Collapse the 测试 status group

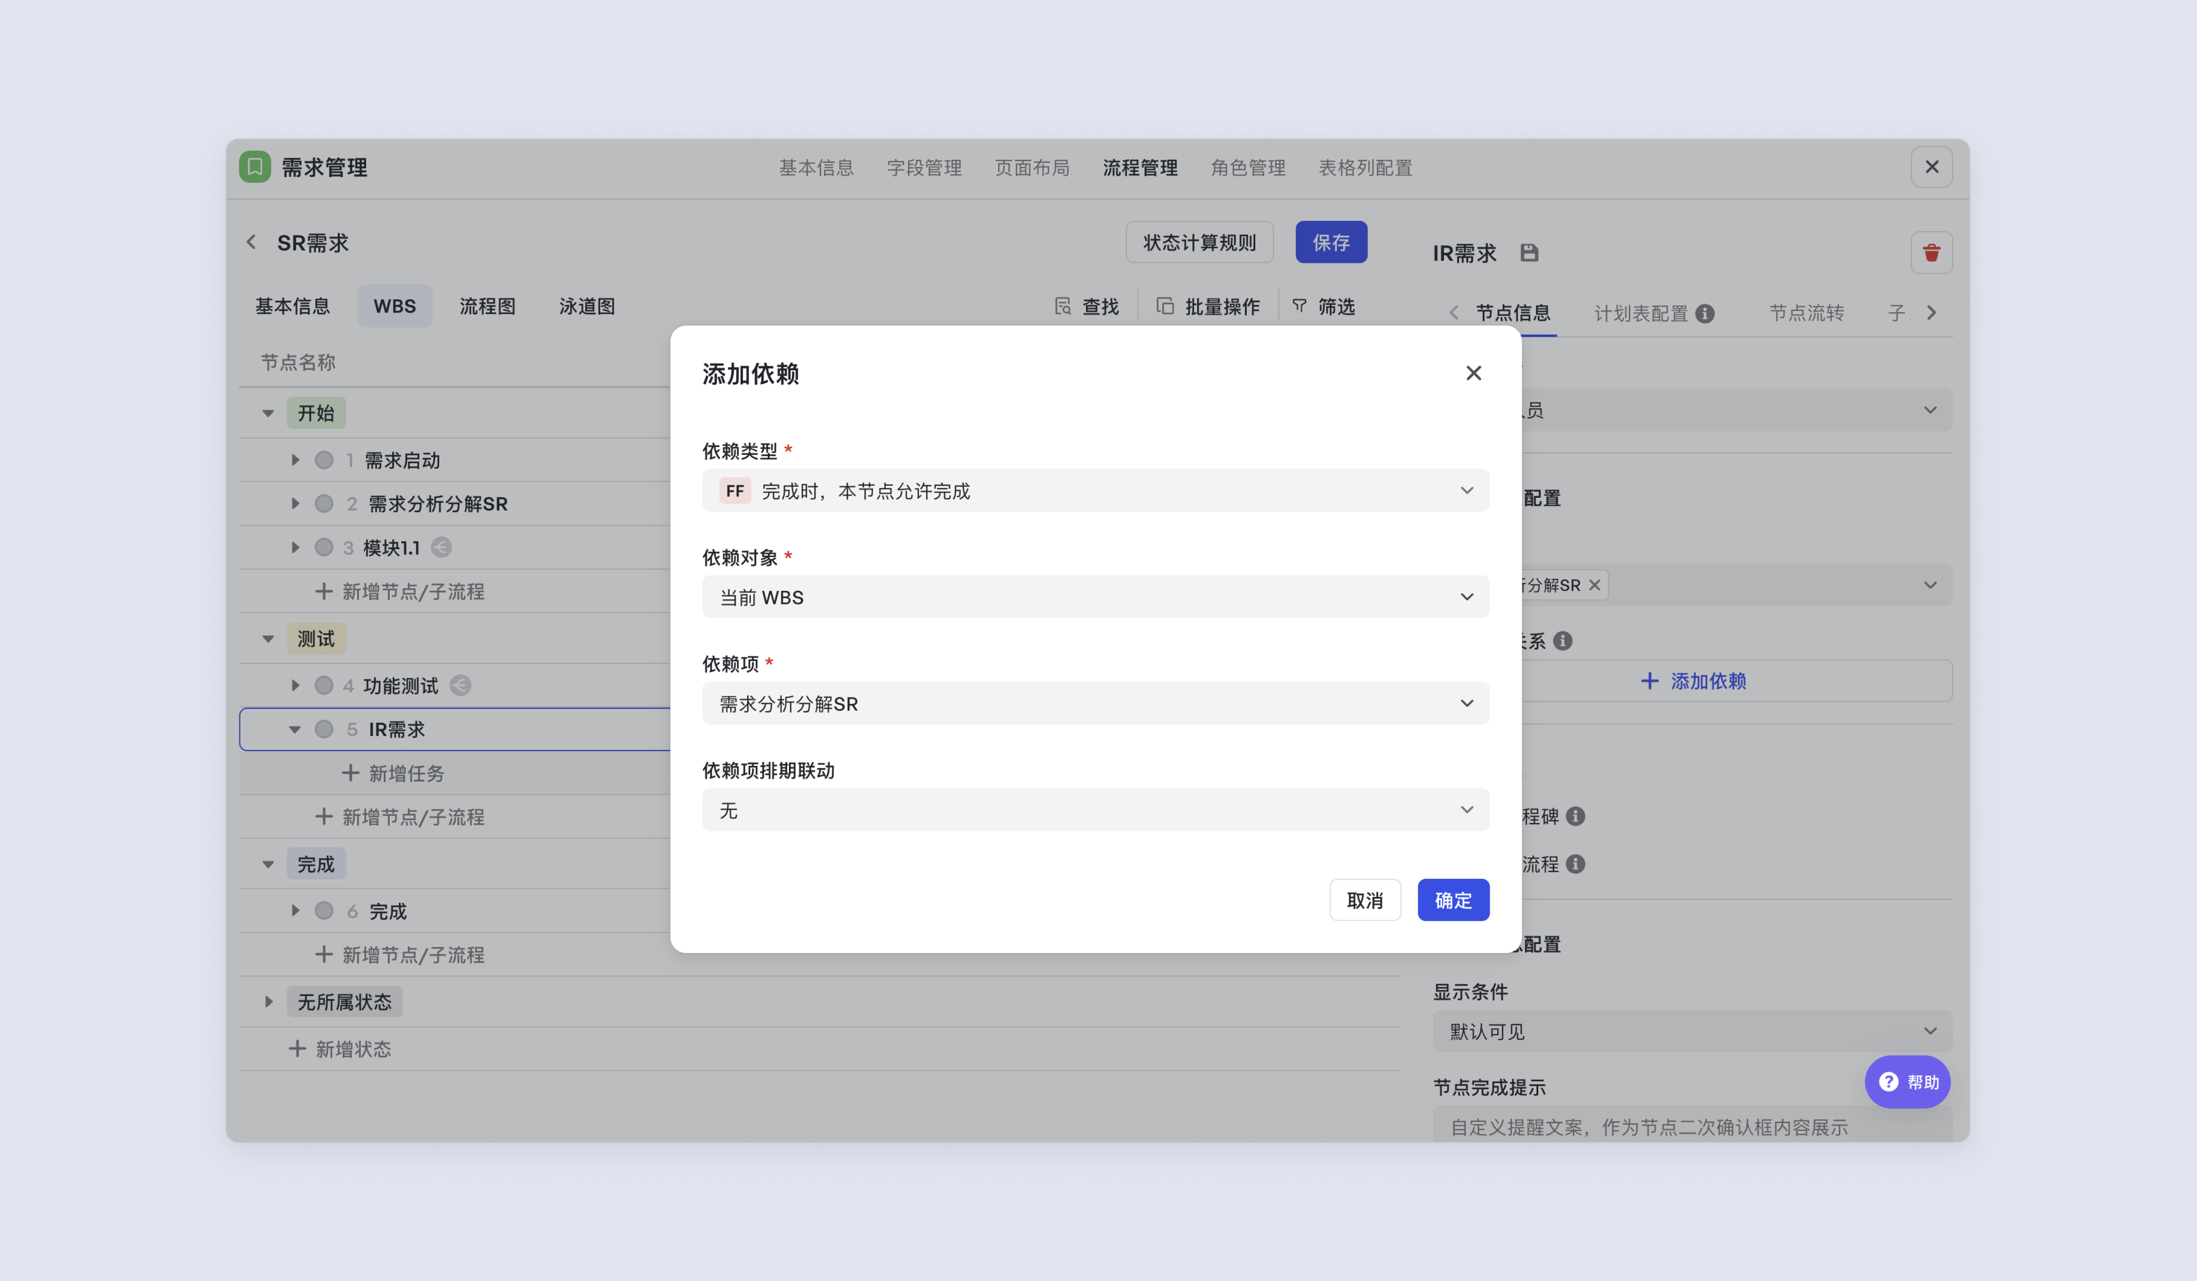pyautogui.click(x=267, y=639)
